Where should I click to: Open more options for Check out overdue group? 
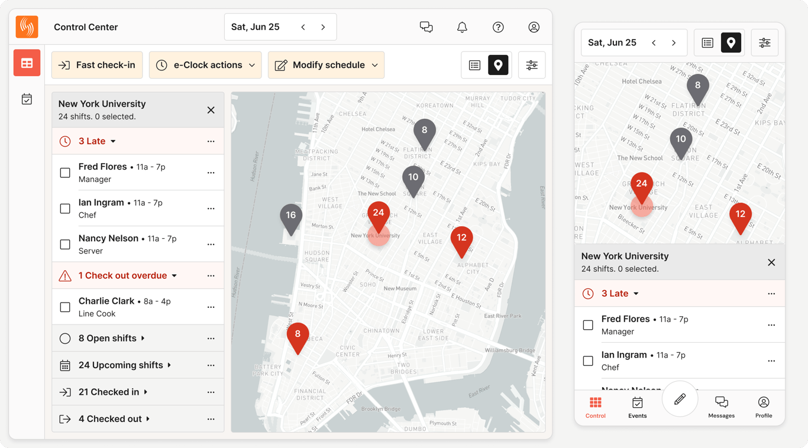(x=211, y=275)
